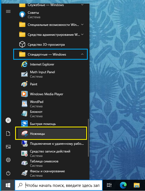Expand Служебные — Windows folder
Screen dimensions: 145x191
82,5
